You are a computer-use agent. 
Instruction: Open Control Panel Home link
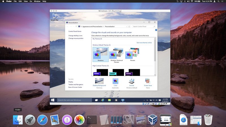(75, 31)
